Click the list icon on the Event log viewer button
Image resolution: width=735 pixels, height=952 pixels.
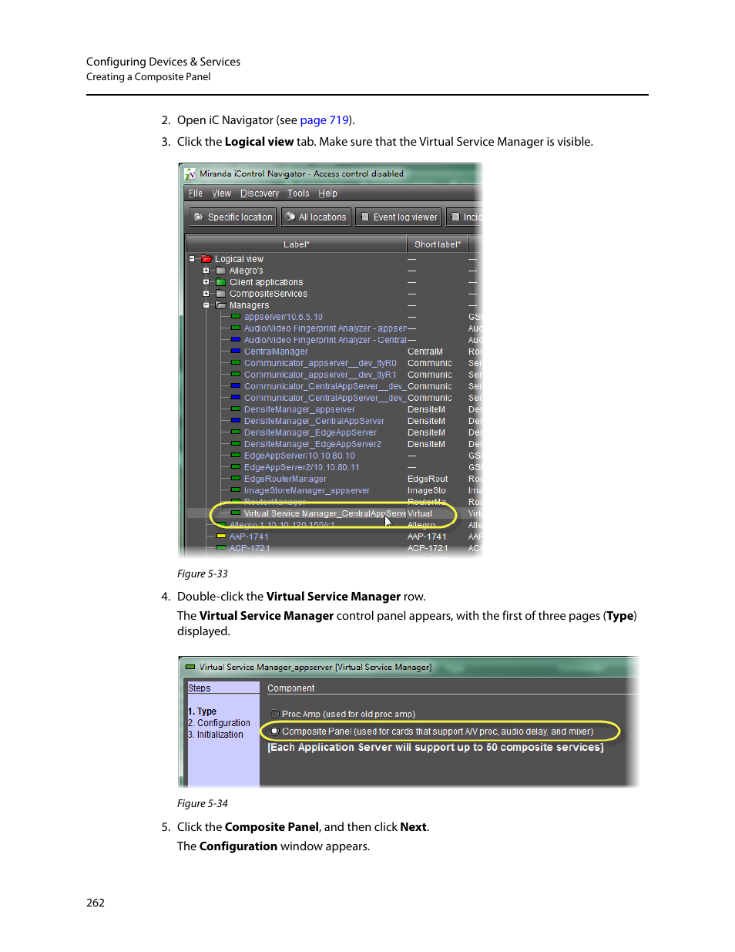pyautogui.click(x=365, y=217)
